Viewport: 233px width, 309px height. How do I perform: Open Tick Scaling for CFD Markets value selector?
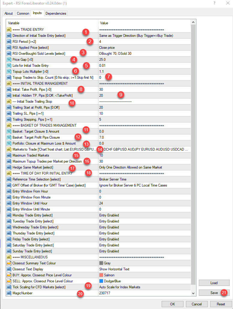point(145,287)
